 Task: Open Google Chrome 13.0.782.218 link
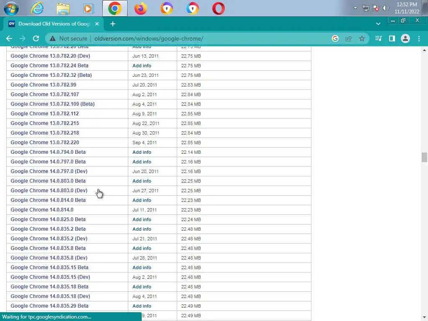tap(45, 133)
